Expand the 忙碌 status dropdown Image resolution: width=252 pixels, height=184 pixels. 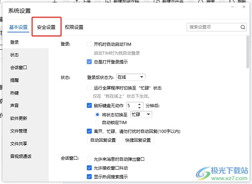click(x=141, y=115)
